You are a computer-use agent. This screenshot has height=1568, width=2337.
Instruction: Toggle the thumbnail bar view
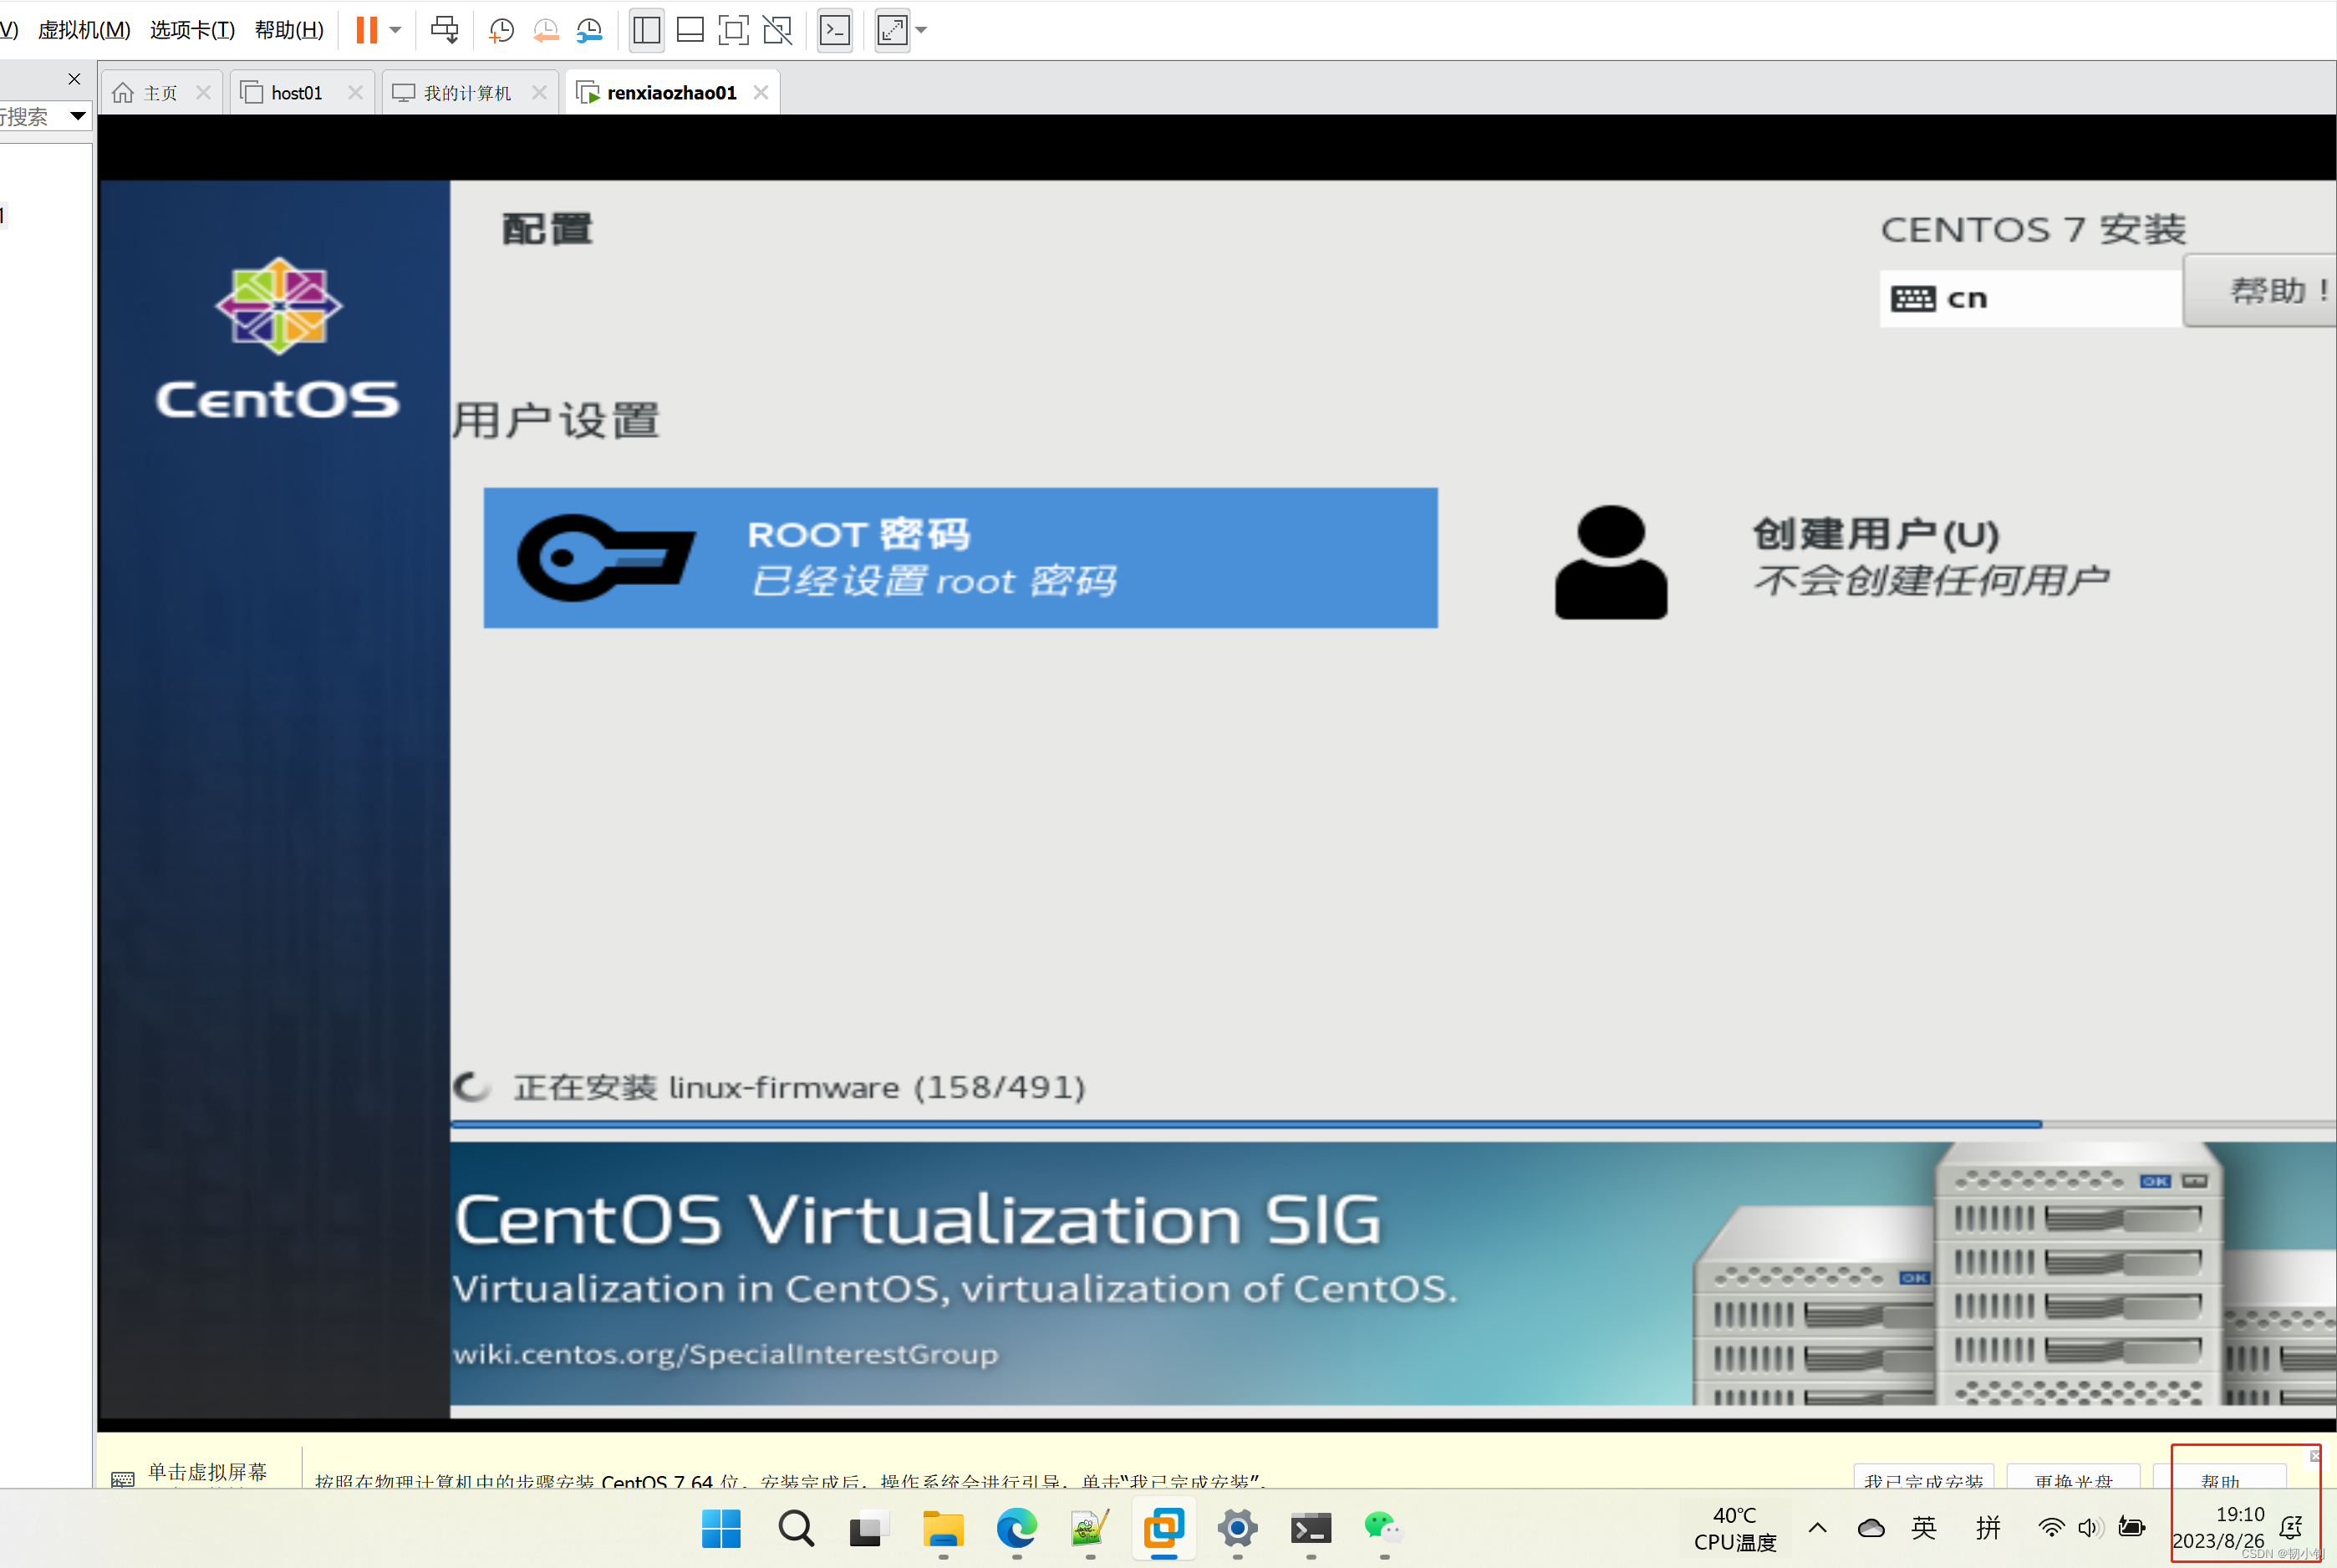(x=690, y=30)
